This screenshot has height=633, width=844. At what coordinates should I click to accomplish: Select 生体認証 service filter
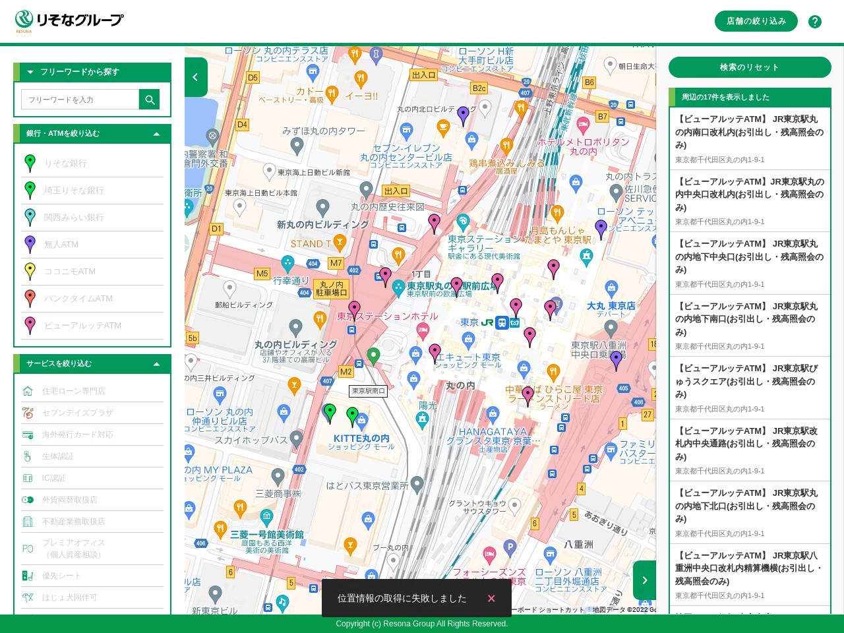pyautogui.click(x=92, y=456)
